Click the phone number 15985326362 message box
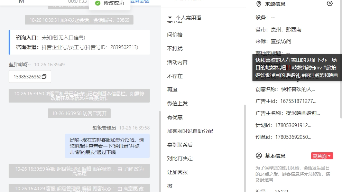 [30, 77]
